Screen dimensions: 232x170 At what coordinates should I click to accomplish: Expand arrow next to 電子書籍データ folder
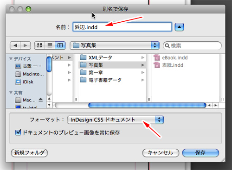pos(143,80)
